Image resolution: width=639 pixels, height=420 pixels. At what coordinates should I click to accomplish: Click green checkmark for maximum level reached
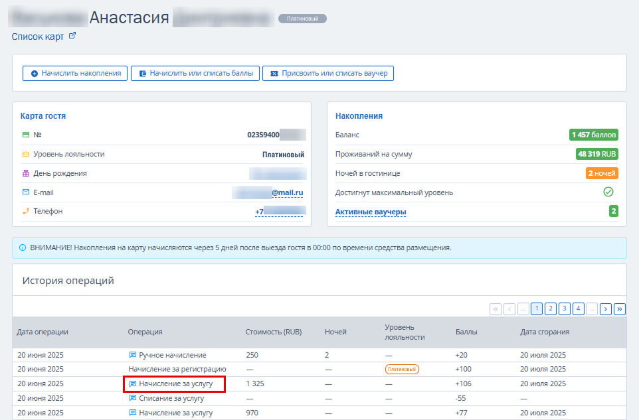(x=608, y=192)
